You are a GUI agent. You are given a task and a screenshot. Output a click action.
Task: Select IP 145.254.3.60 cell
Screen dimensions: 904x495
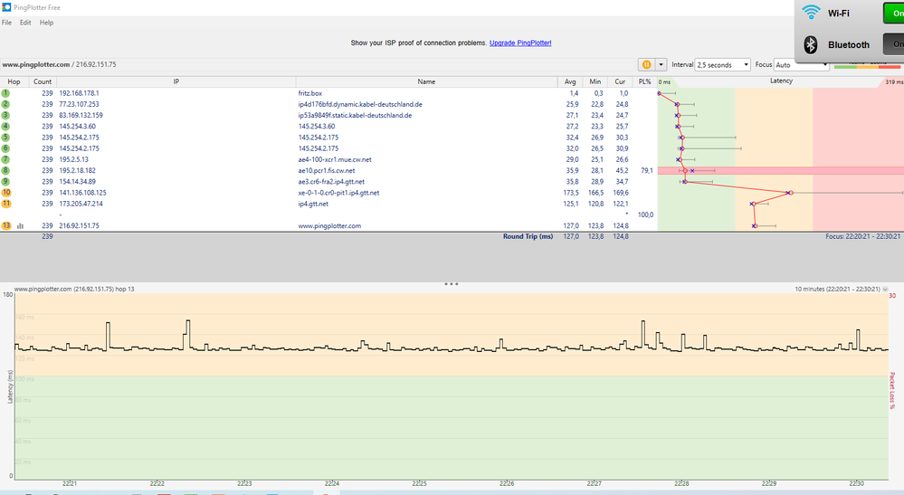click(77, 126)
